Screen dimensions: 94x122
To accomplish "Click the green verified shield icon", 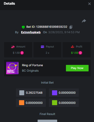I will click(x=23, y=27).
